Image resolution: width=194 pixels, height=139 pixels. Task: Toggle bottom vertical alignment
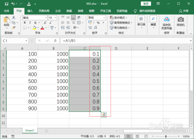[73, 17]
